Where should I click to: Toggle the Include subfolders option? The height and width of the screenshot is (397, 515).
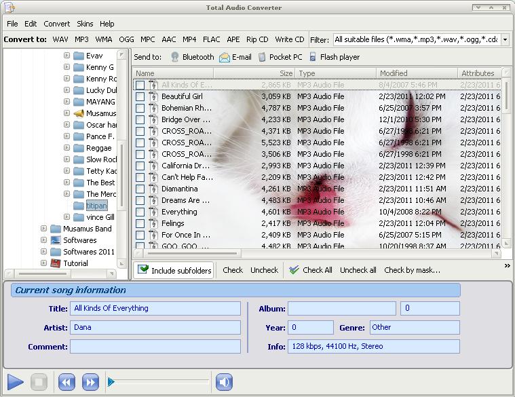[174, 270]
